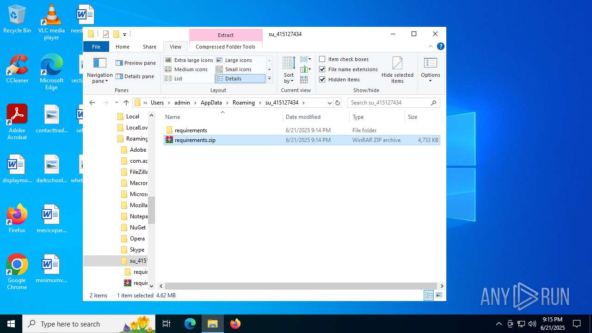Open recent locations dropdown arrow
592x333 pixels.
tap(117, 103)
